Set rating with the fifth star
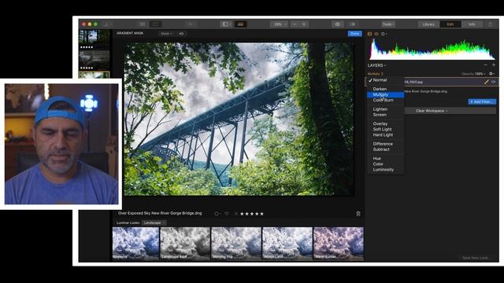Image resolution: width=504 pixels, height=283 pixels. click(x=261, y=214)
